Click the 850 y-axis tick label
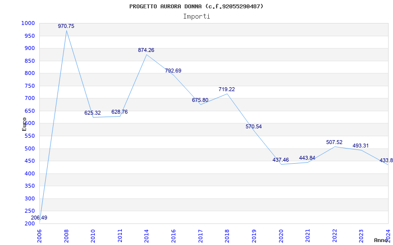Image resolution: width=393 pixels, height=245 pixels. click(29, 61)
